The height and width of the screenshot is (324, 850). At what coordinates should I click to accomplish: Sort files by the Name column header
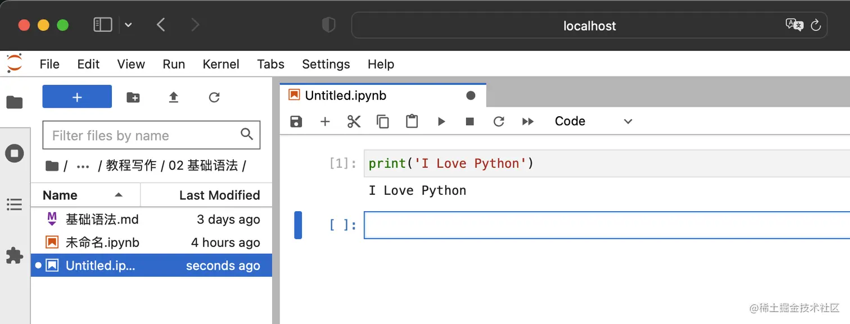(x=60, y=195)
